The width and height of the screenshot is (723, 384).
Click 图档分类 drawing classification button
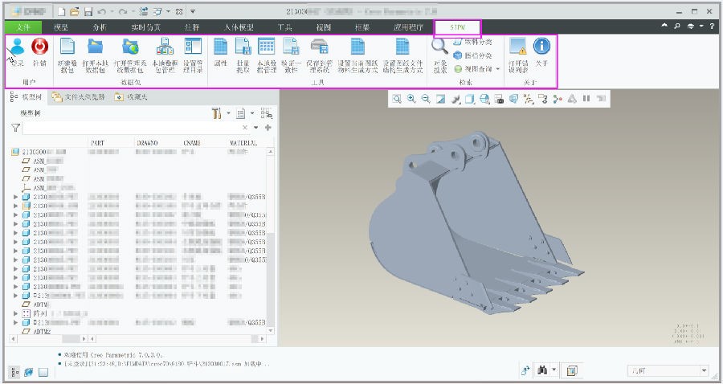pyautogui.click(x=473, y=55)
